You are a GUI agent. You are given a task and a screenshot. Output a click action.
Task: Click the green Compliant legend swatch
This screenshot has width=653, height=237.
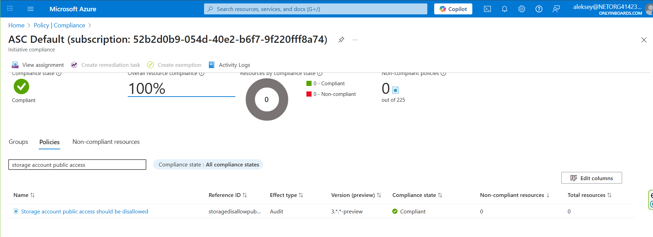click(x=309, y=83)
